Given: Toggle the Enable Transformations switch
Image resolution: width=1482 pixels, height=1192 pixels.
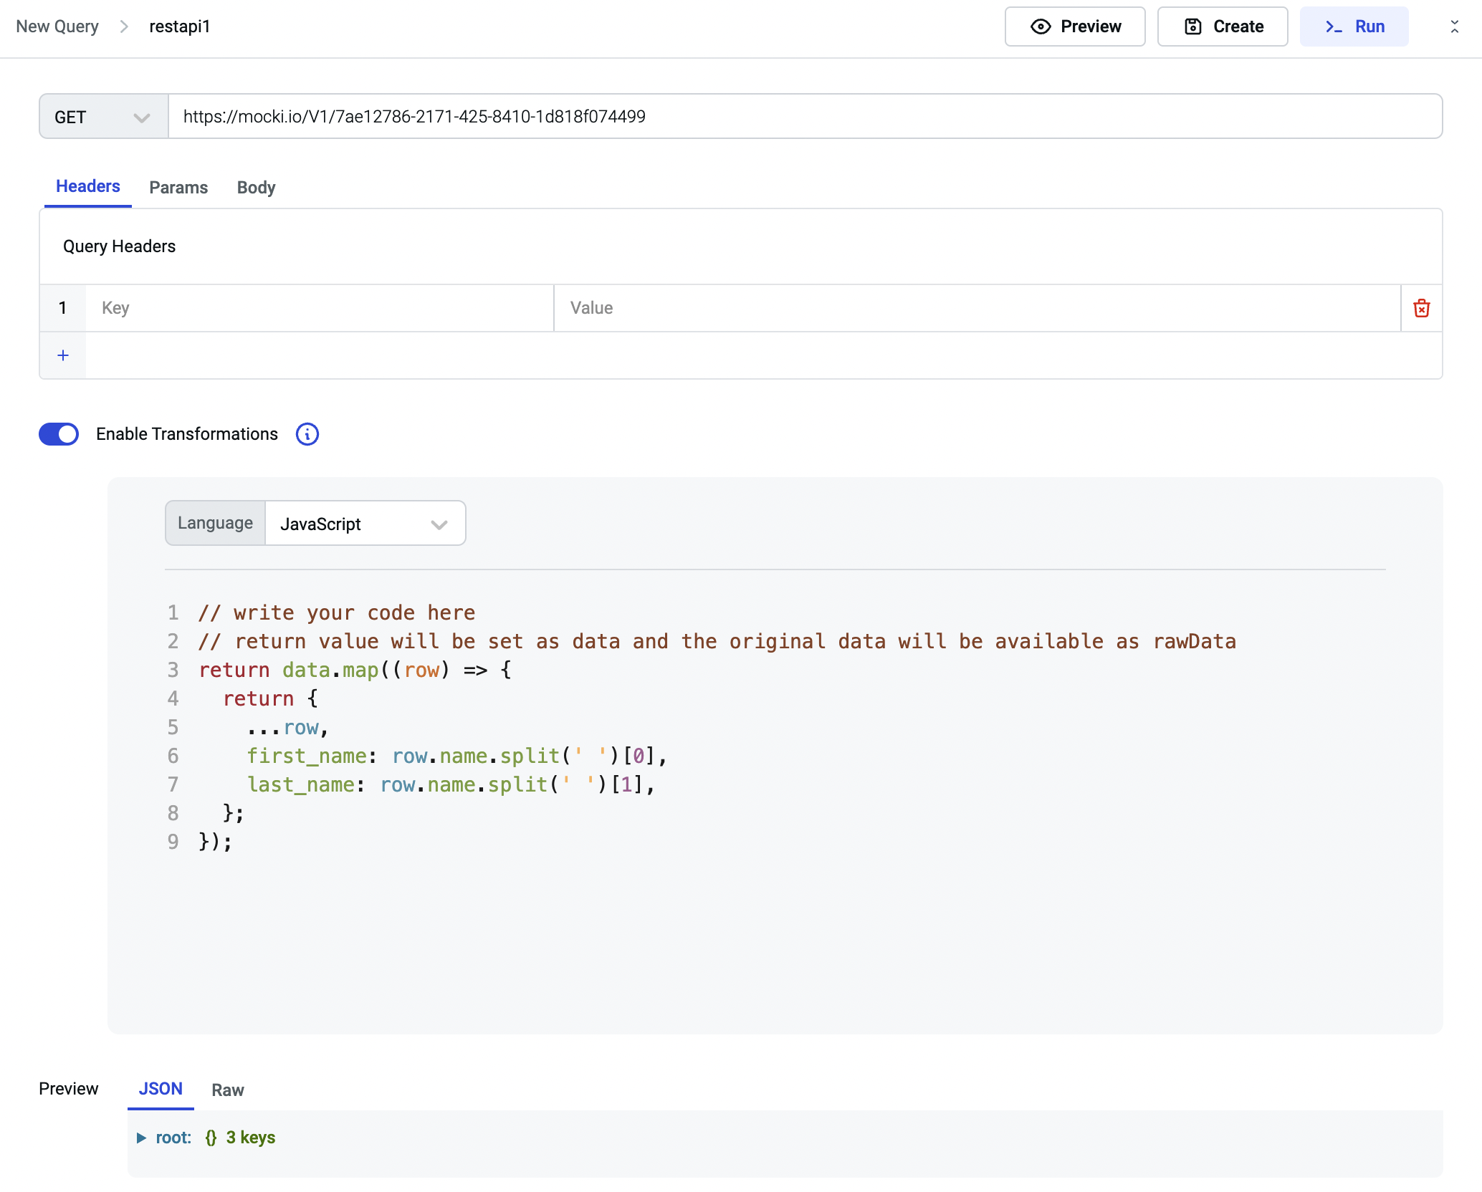Looking at the screenshot, I should (x=59, y=434).
